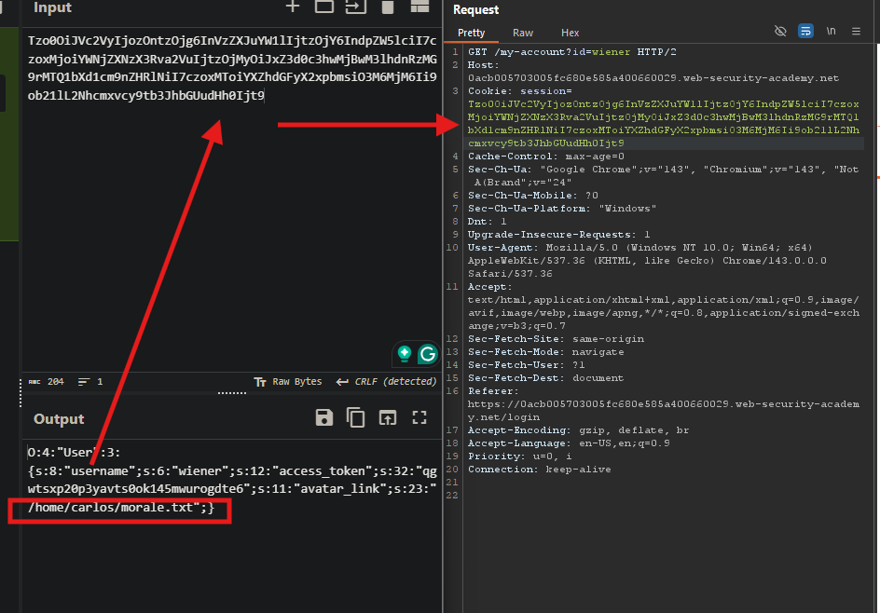
Task: Click the Accept-Language: en-US header
Action: [x=569, y=443]
